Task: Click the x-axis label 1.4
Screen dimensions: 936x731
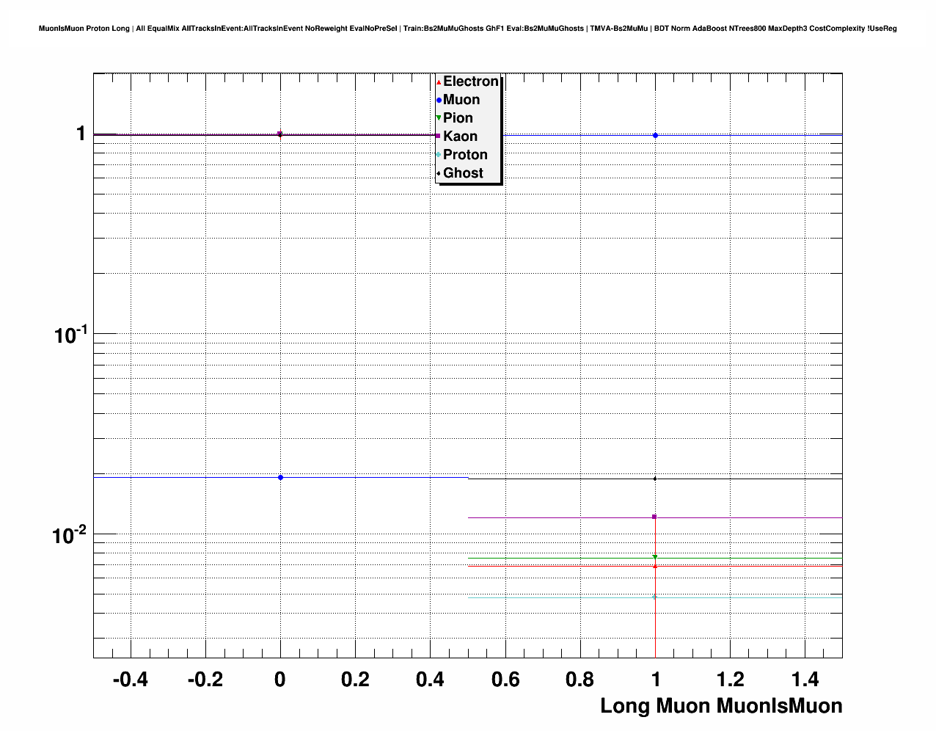Action: (805, 680)
